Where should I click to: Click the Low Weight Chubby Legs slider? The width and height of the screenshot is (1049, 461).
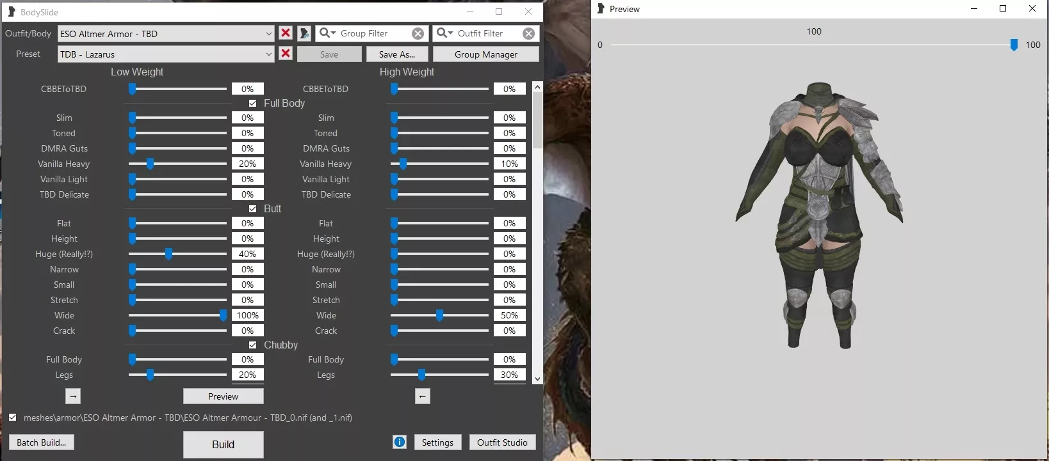pos(177,375)
